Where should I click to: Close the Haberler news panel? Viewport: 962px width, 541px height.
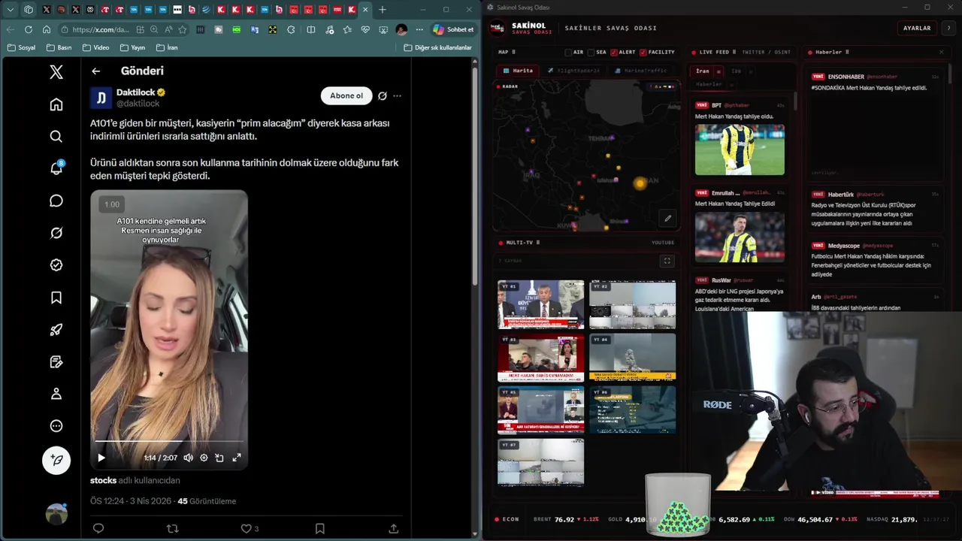coord(941,52)
